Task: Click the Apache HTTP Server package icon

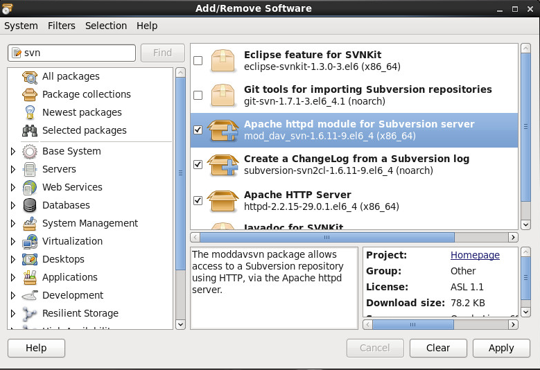Action: [x=223, y=201]
